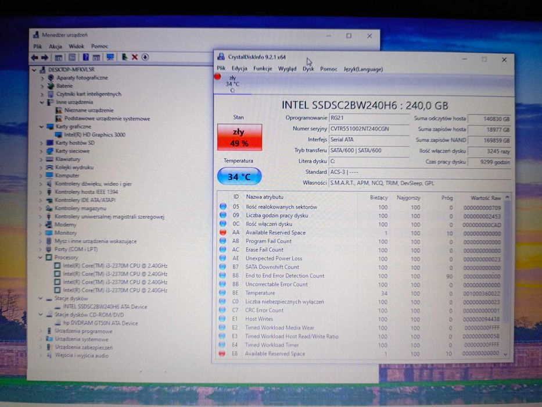Click Baterie battery icon in tree
This screenshot has width=542, height=407.
click(x=51, y=86)
